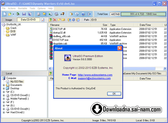Click the Data CD/DVD image type field
The width and height of the screenshot is (168, 123).
pyautogui.click(x=28, y=20)
